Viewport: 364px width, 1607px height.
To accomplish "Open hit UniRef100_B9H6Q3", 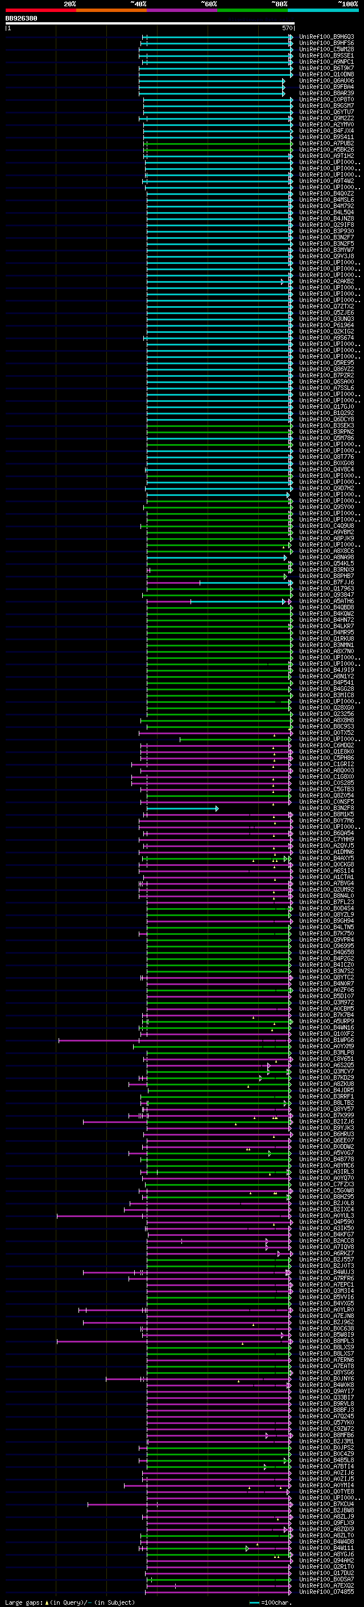I will point(326,37).
